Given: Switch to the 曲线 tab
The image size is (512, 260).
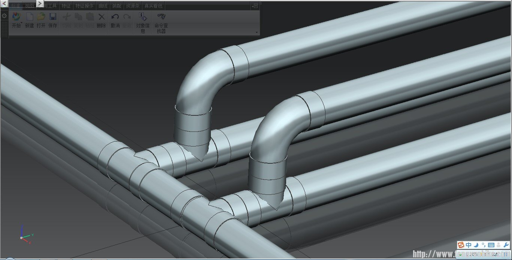Looking at the screenshot, I should [x=103, y=6].
